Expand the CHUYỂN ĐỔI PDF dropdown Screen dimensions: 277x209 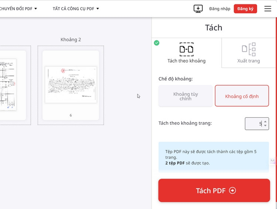[18, 9]
